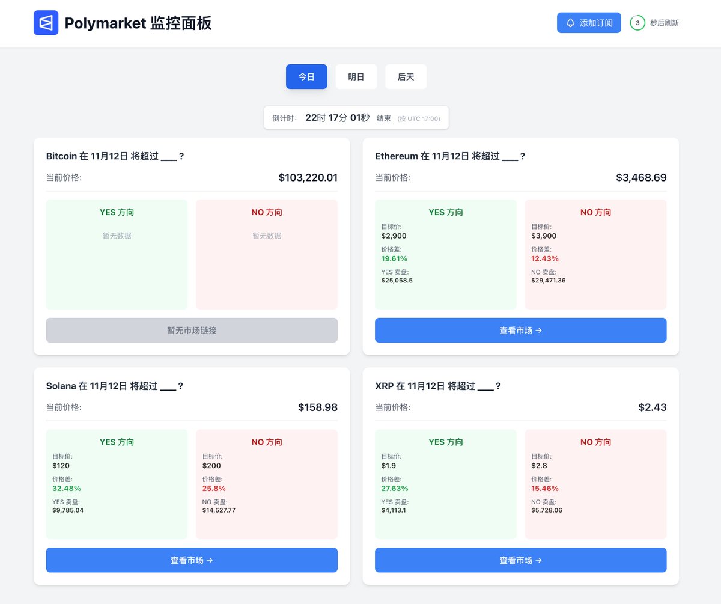Click Solana NO ask value $14,527.77
Viewport: 721px width, 604px height.
[219, 510]
